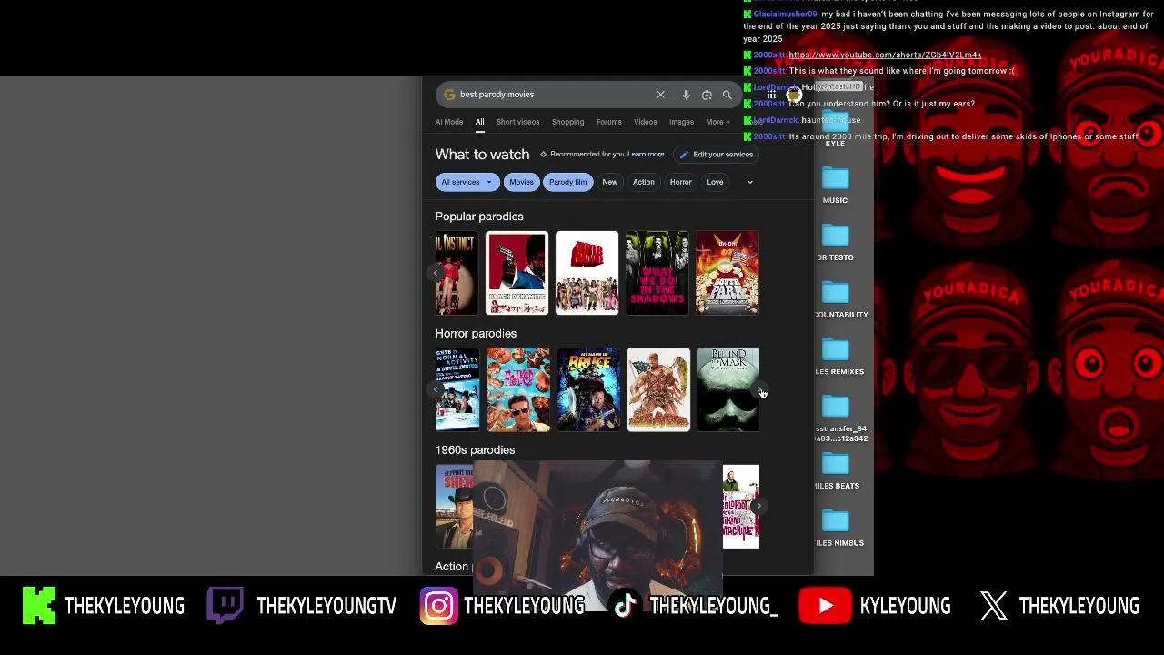The height and width of the screenshot is (655, 1164).
Task: Click the Google G logo in search bar
Action: [449, 95]
